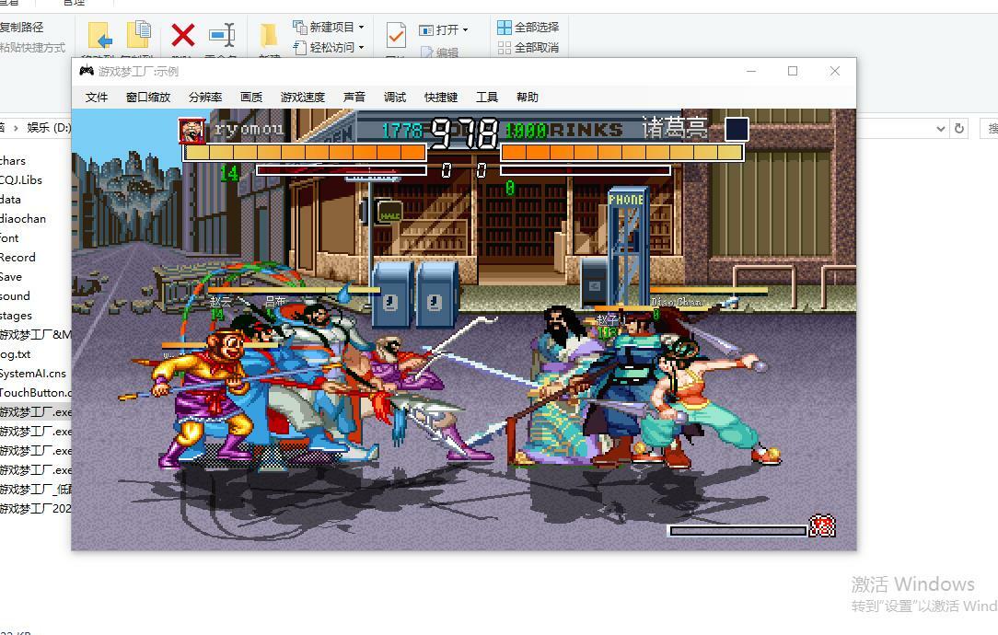The image size is (998, 635).
Task: Open the 调试 menu
Action: click(x=395, y=98)
